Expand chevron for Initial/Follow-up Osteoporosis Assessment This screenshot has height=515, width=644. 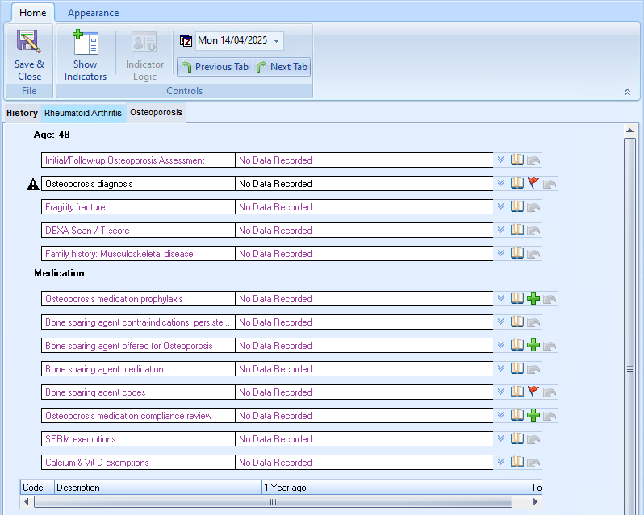pos(500,160)
